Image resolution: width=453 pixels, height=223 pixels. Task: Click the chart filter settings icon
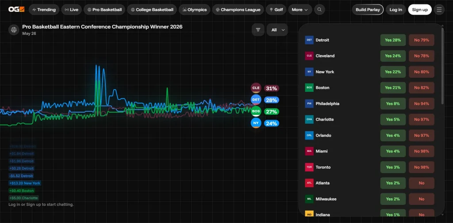258,30
